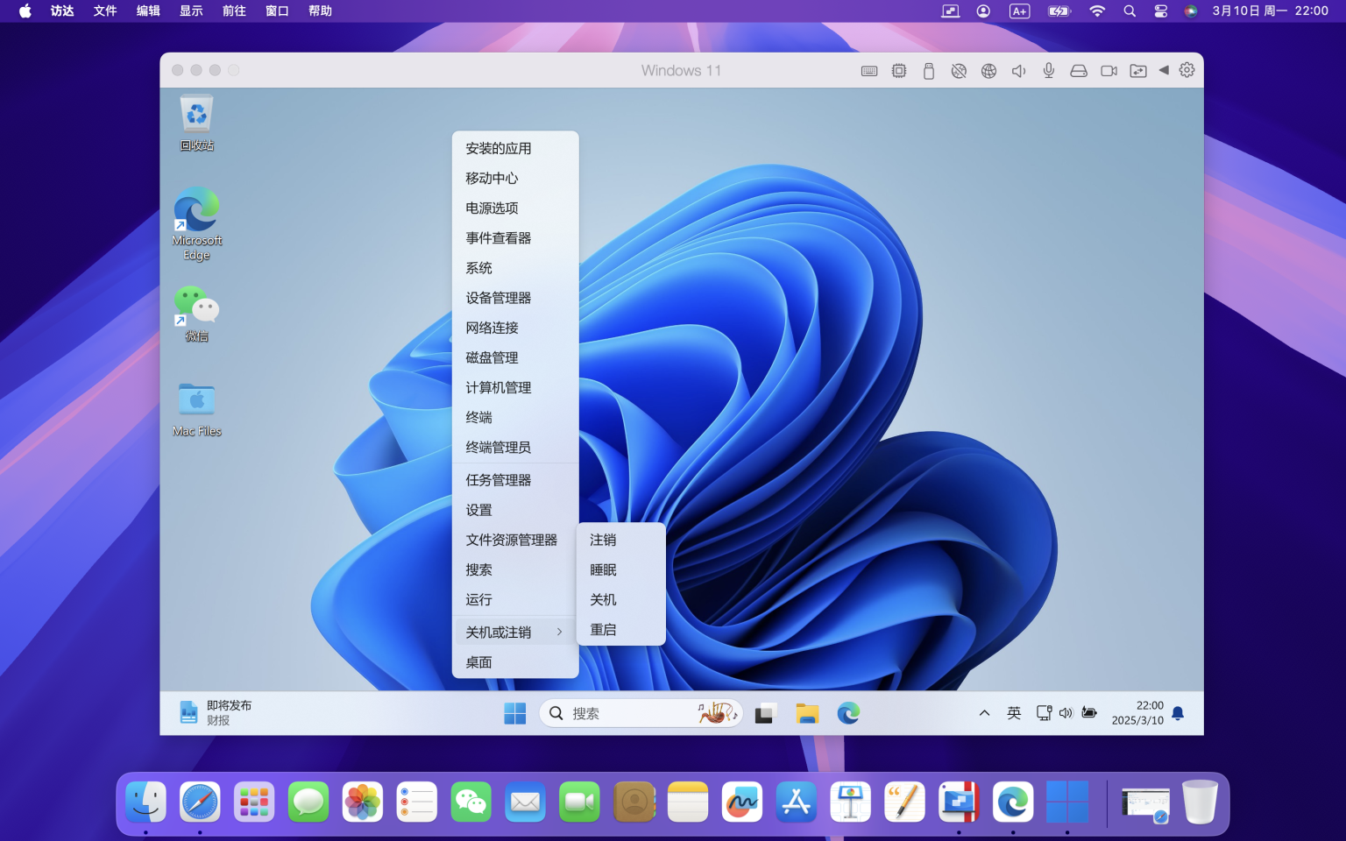The width and height of the screenshot is (1346, 841).
Task: Open Microsoft Edge from the Windows taskbar
Action: (849, 713)
